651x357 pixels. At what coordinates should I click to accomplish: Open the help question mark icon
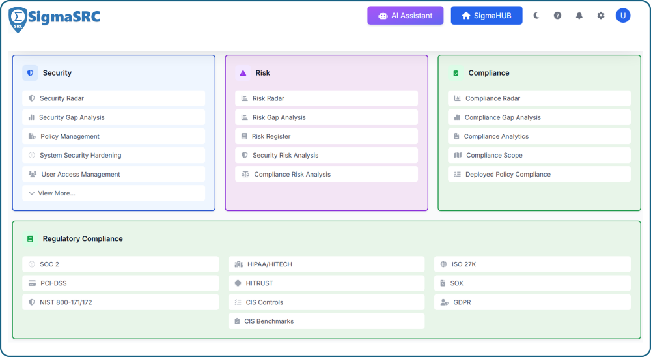tap(558, 16)
